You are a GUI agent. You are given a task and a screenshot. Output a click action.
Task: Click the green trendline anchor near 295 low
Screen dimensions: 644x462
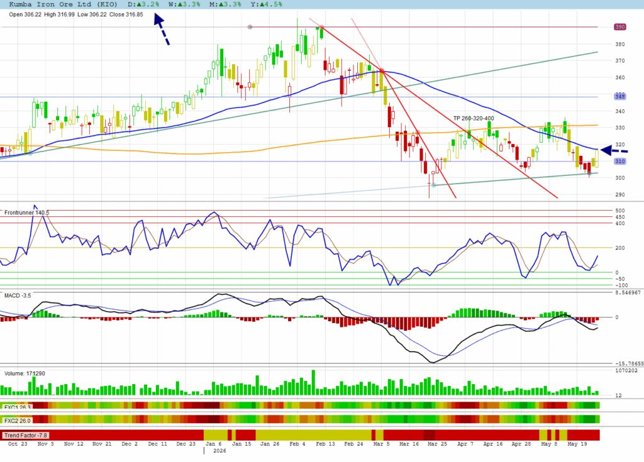tap(434, 185)
